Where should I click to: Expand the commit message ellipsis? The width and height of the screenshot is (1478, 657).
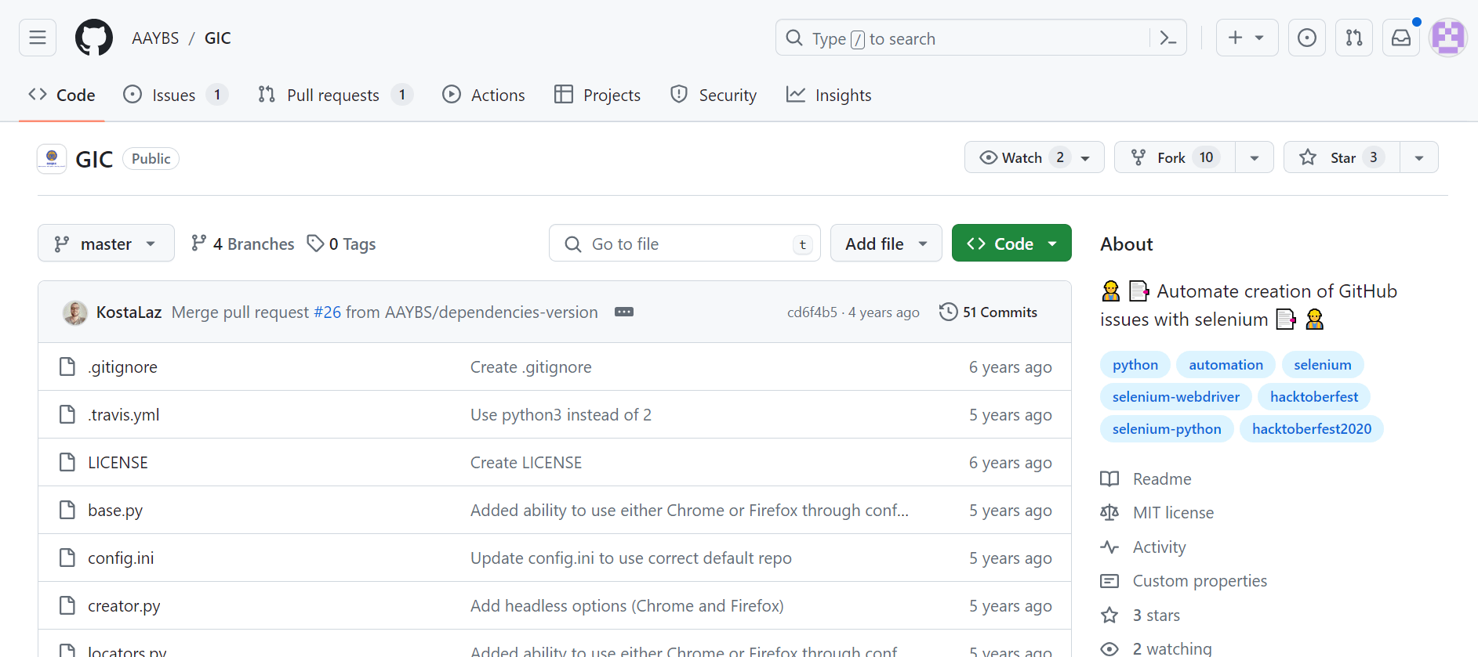[x=624, y=312]
